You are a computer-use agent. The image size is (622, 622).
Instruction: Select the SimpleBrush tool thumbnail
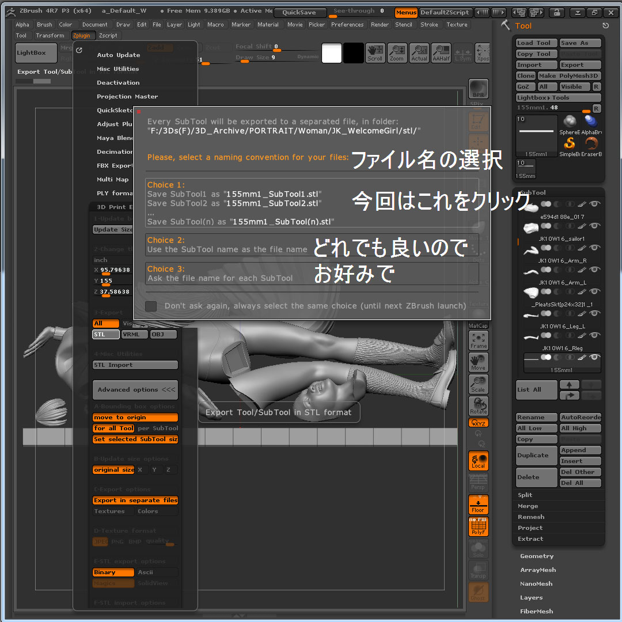[570, 146]
